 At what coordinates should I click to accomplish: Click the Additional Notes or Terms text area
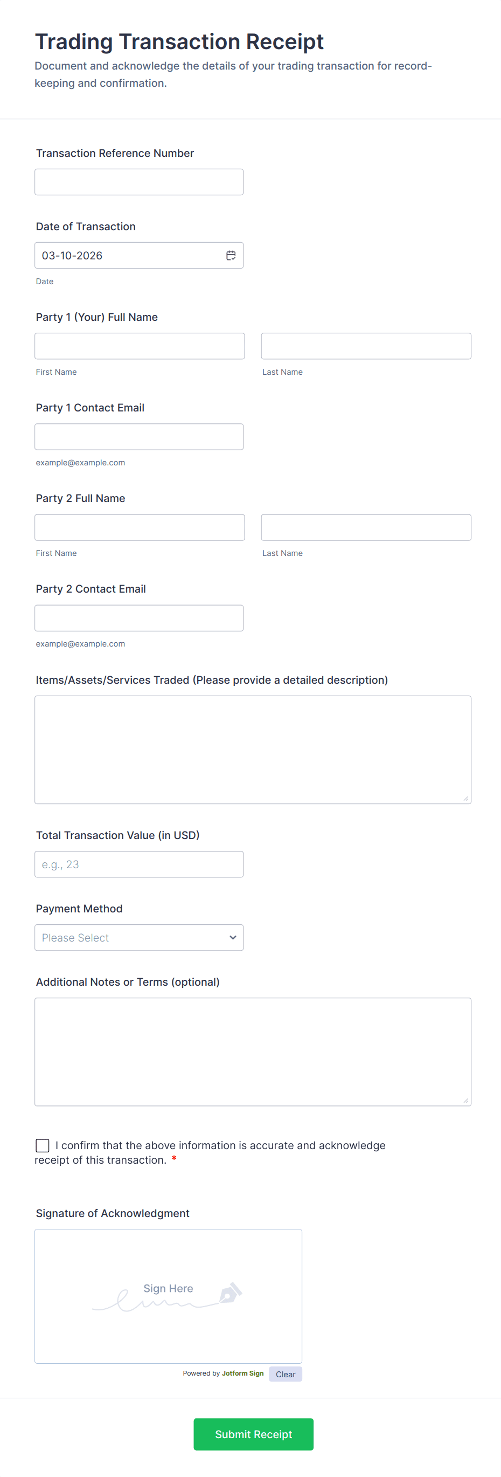253,1051
